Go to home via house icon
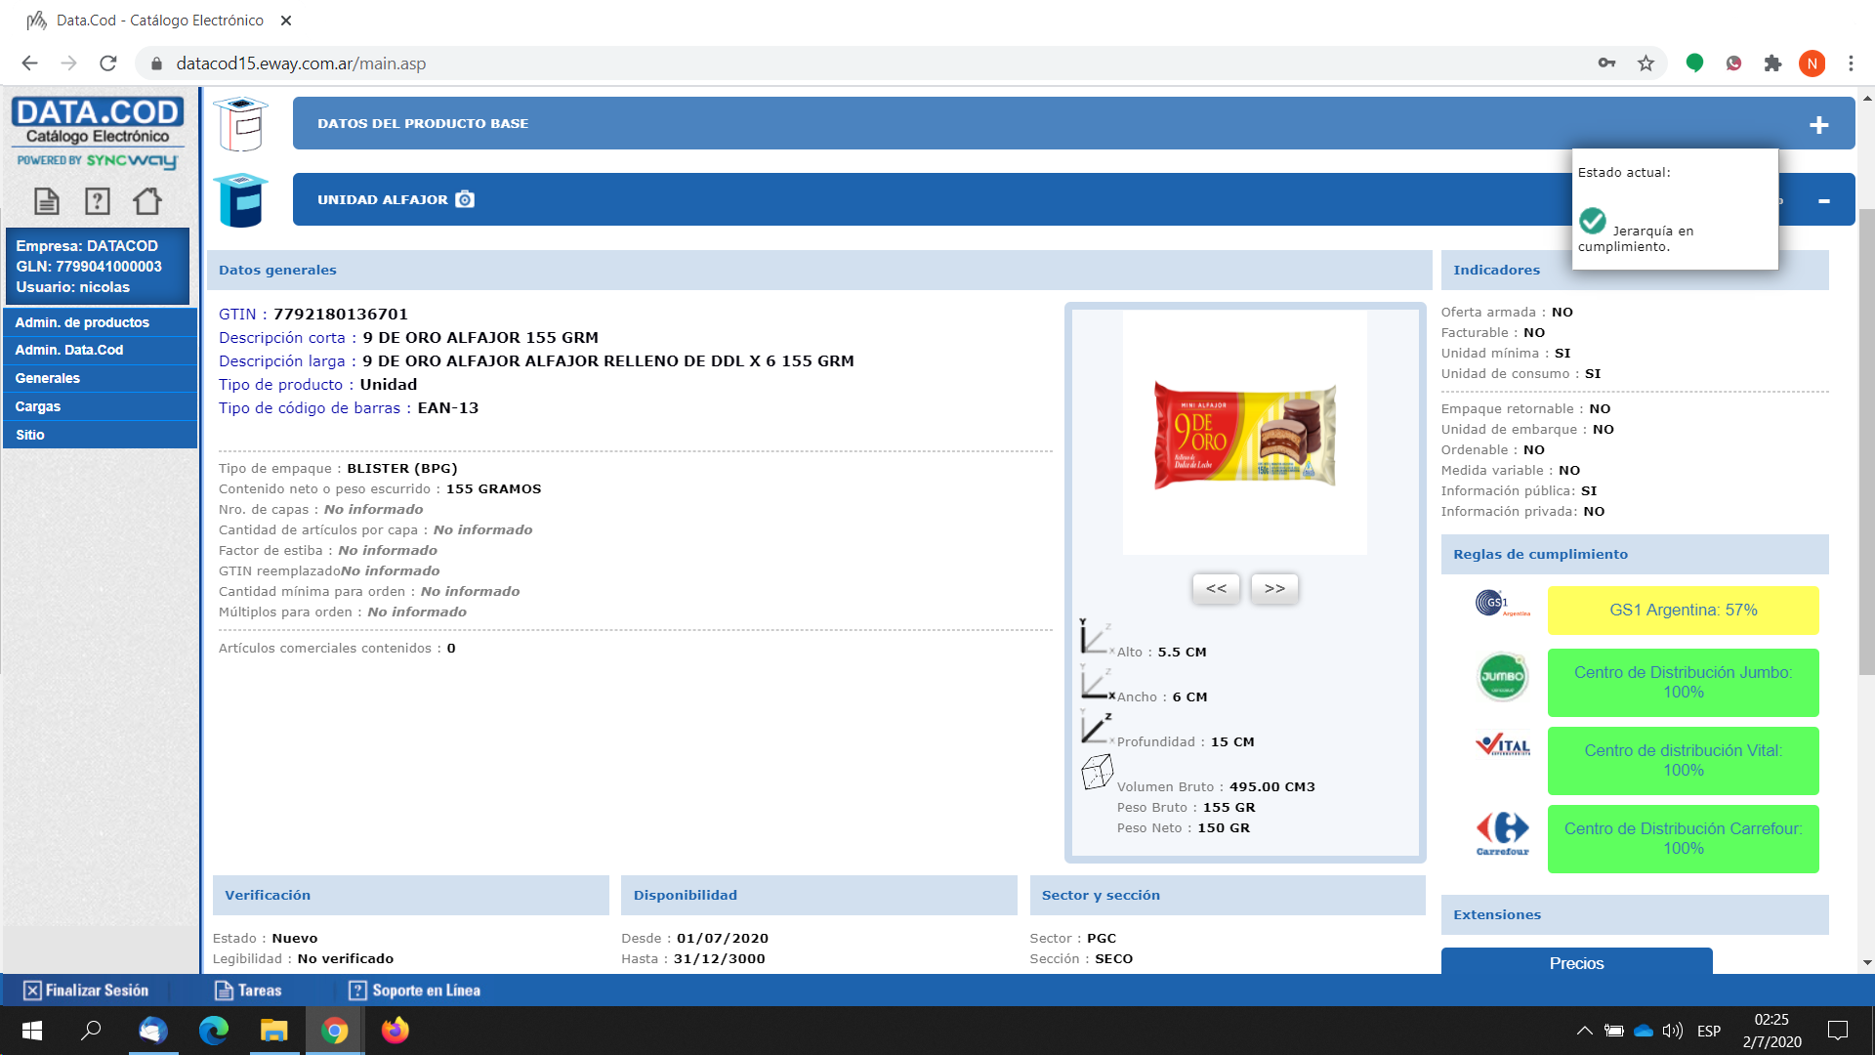Viewport: 1875px width, 1055px height. point(147,201)
